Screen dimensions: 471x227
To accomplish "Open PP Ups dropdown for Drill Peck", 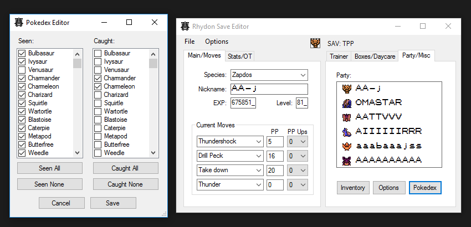I will [298, 156].
